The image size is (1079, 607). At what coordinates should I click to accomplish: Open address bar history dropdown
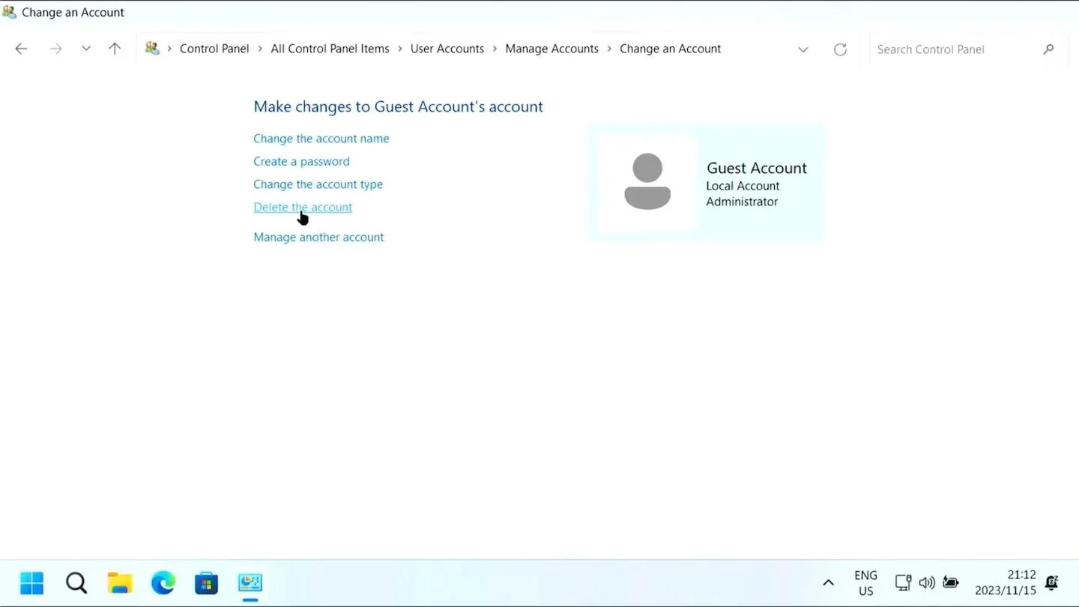803,49
